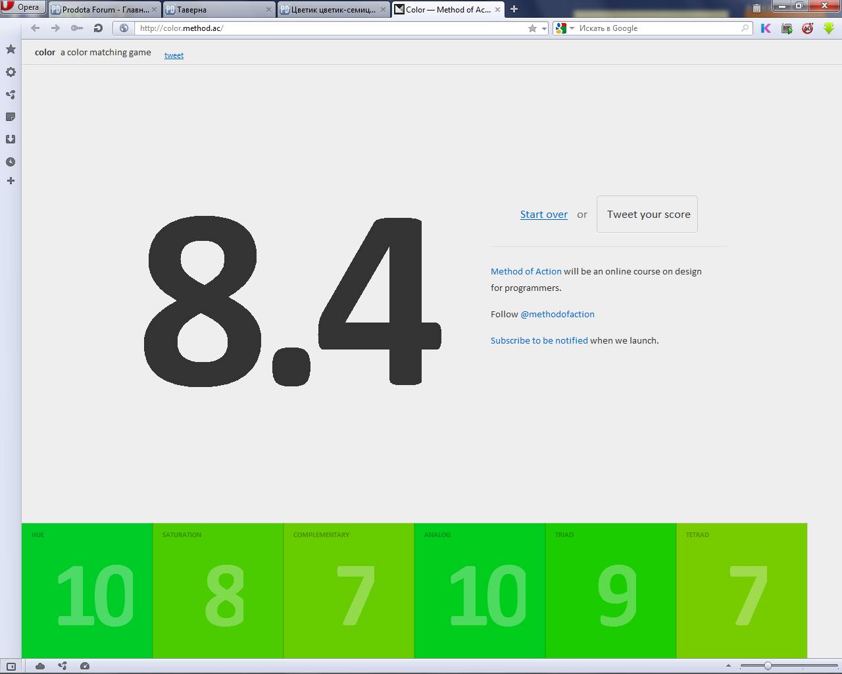Open the Method of Action link
Image resolution: width=842 pixels, height=674 pixels.
pyautogui.click(x=526, y=271)
